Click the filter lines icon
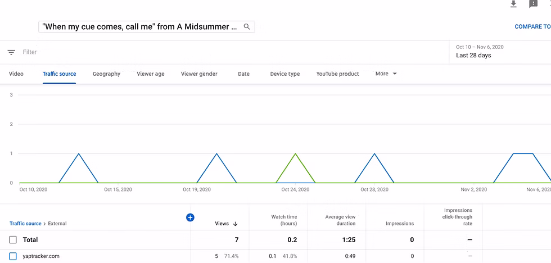This screenshot has height=263, width=551. [x=11, y=52]
